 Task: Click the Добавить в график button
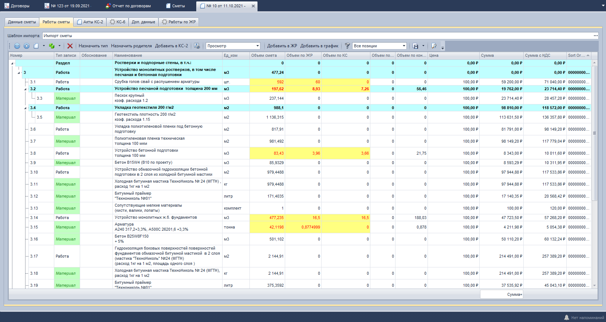319,46
